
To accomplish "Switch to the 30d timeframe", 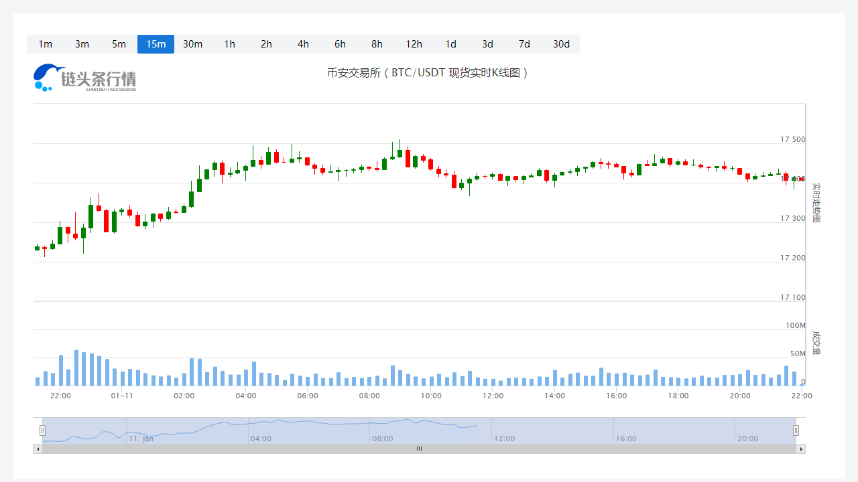I will pos(561,44).
